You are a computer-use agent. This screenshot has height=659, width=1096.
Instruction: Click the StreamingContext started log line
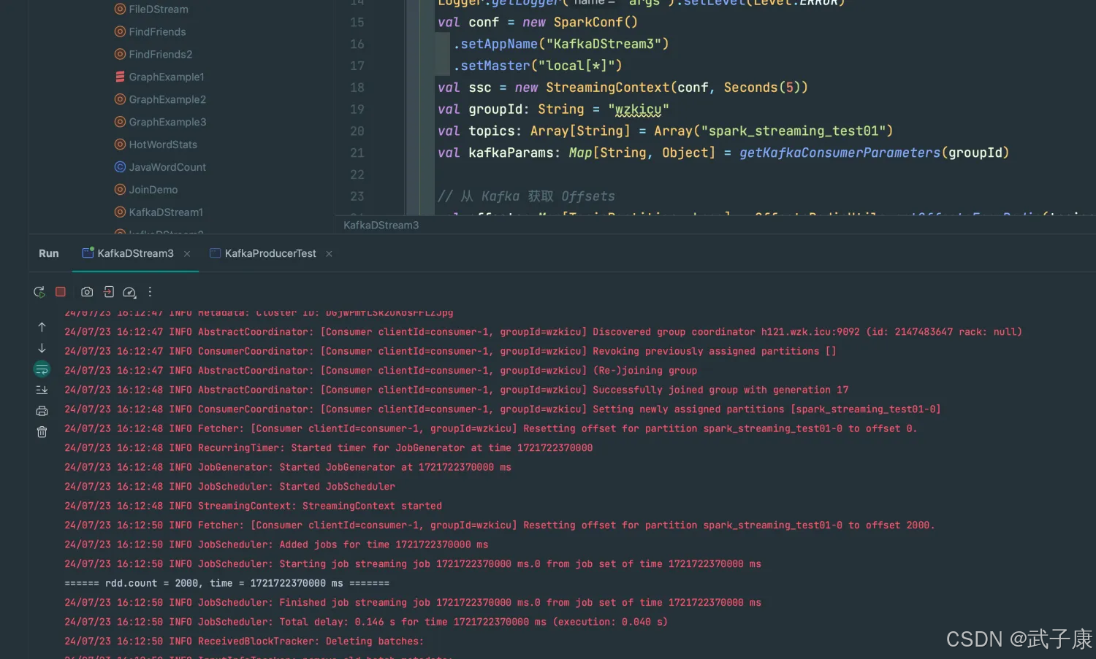coord(253,506)
